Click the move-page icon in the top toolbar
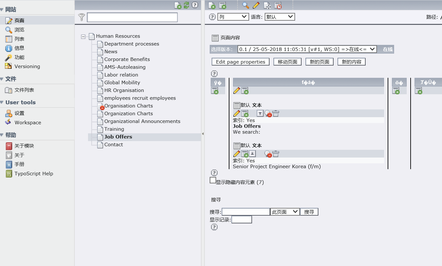 point(267,5)
